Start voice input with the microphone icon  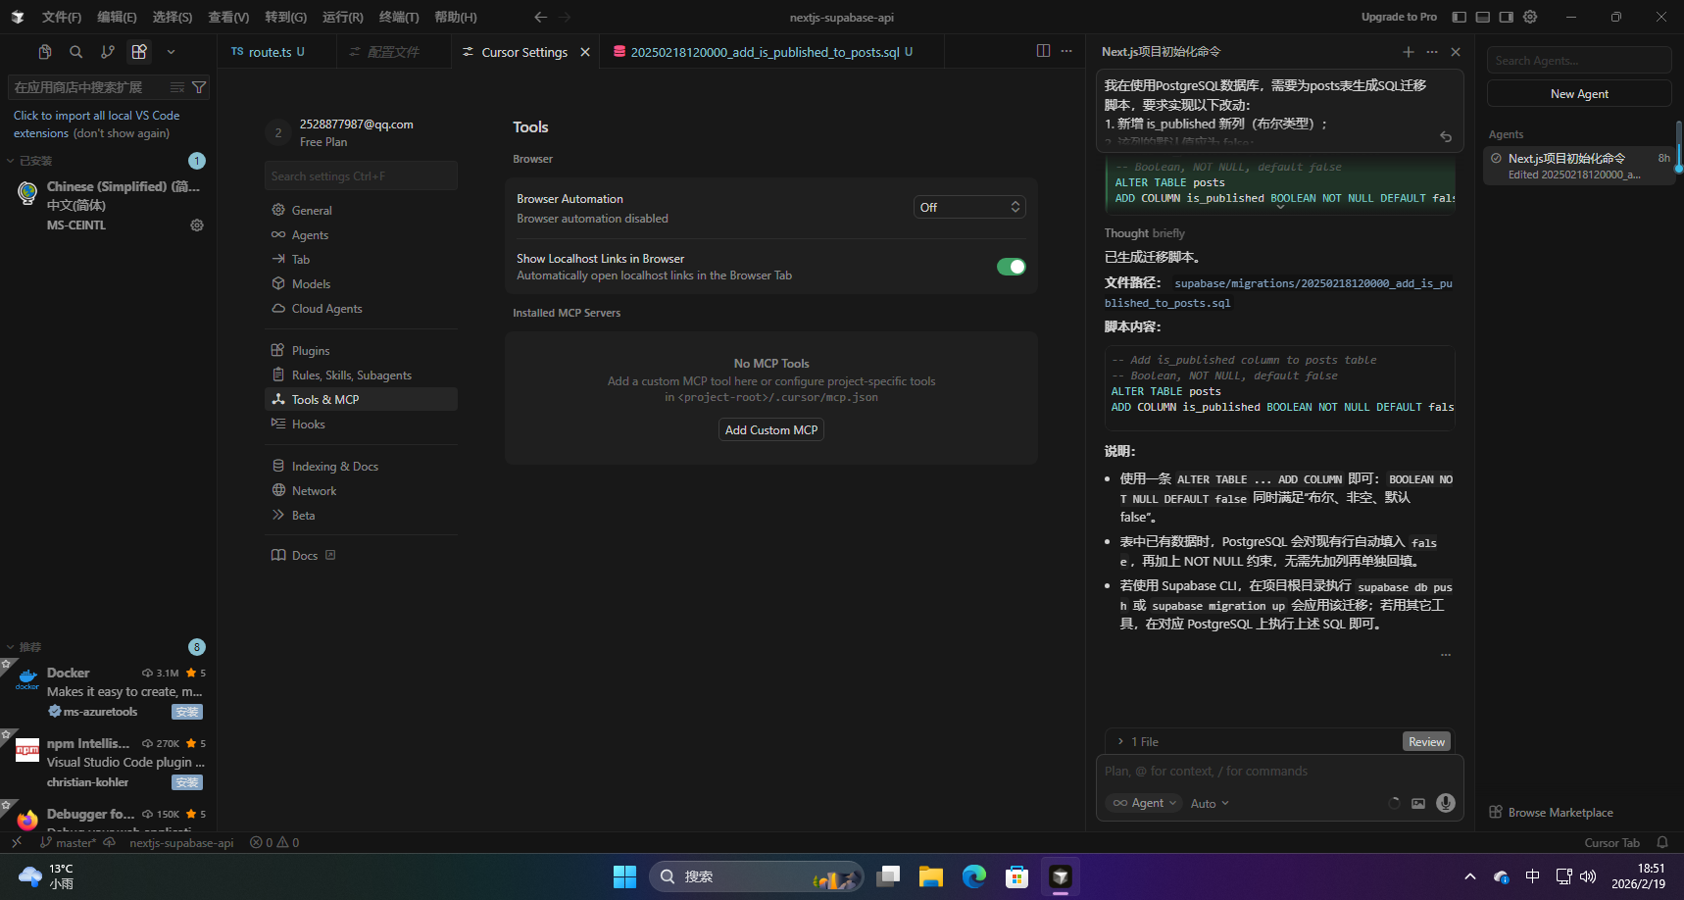click(x=1446, y=803)
